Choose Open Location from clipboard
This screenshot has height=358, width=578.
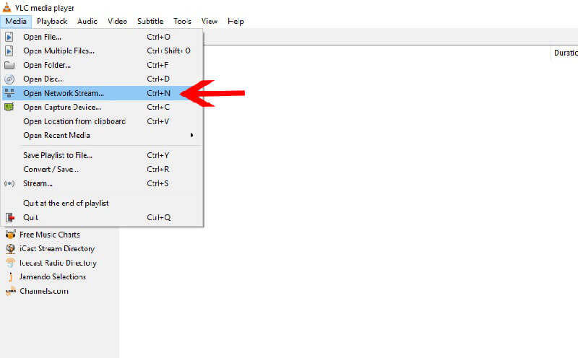pos(74,121)
